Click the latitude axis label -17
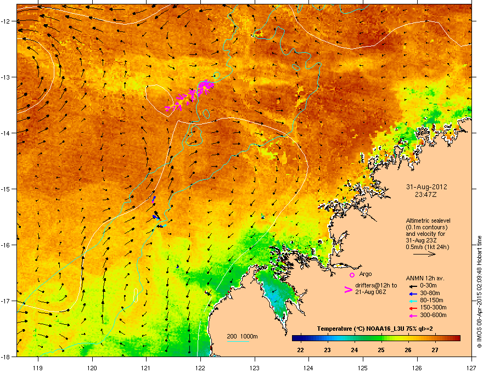Viewport: 483px width, 373px height. [x=6, y=301]
